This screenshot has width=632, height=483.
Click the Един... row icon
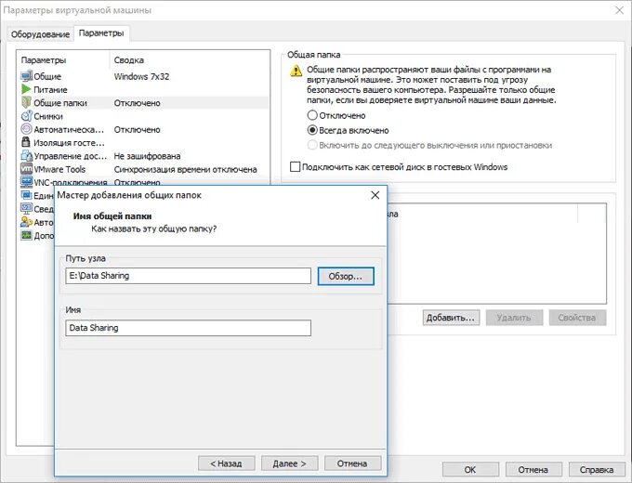(x=27, y=195)
